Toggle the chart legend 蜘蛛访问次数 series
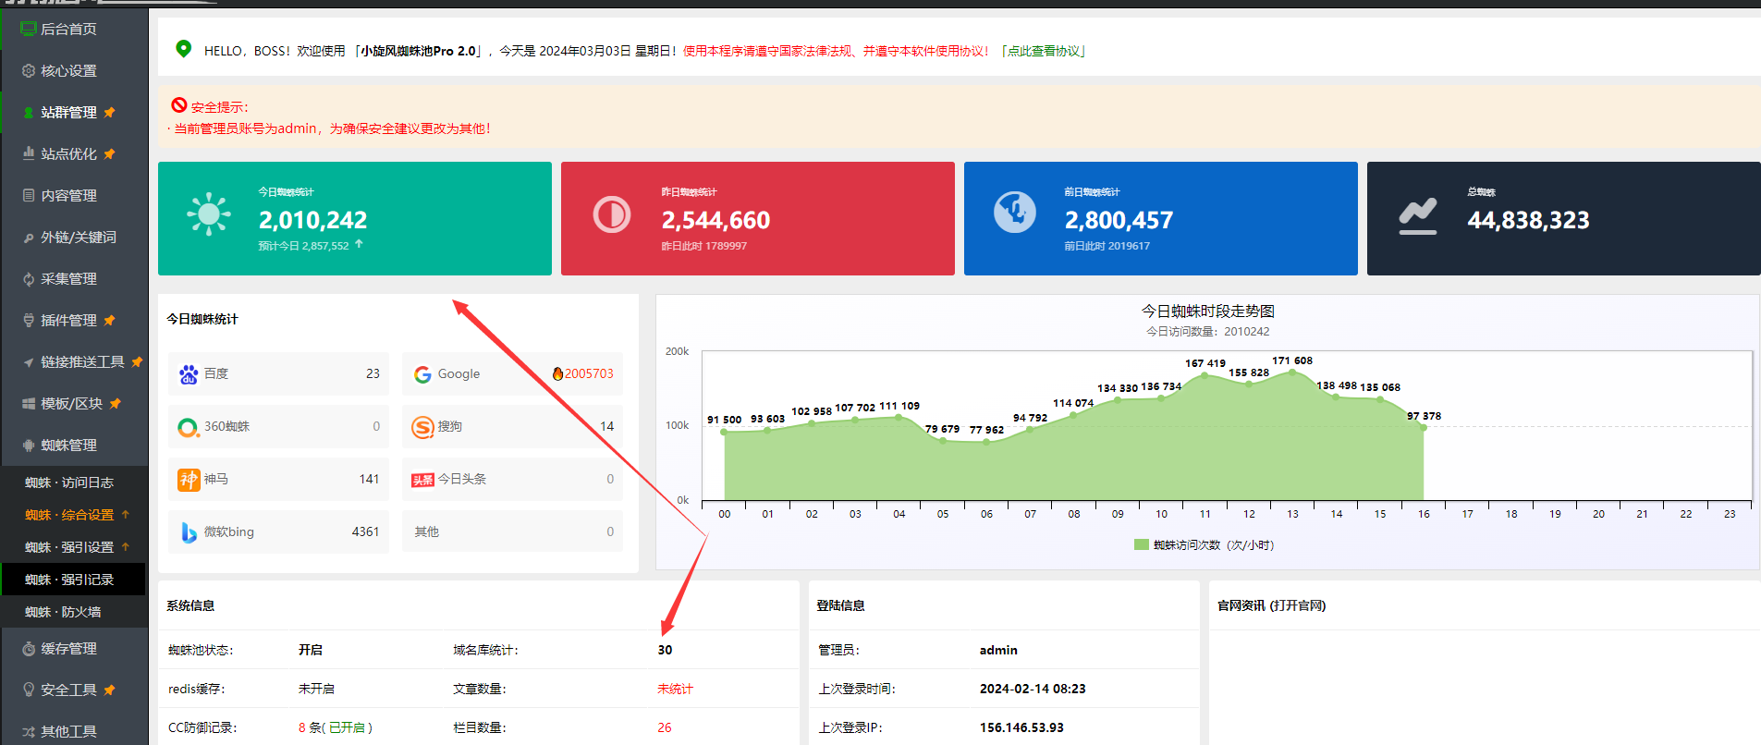This screenshot has height=745, width=1761. (1204, 545)
